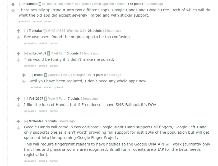Click embed under Trolltaku's comment
This screenshot has height=166, width=218.
(x=43, y=43)
